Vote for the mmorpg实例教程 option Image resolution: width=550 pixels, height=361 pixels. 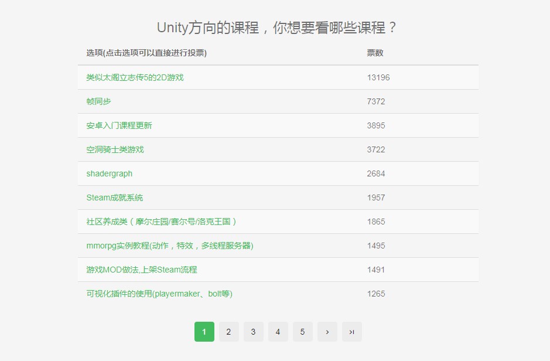169,246
